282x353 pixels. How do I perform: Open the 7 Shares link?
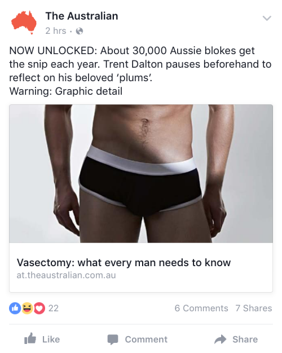[254, 308]
